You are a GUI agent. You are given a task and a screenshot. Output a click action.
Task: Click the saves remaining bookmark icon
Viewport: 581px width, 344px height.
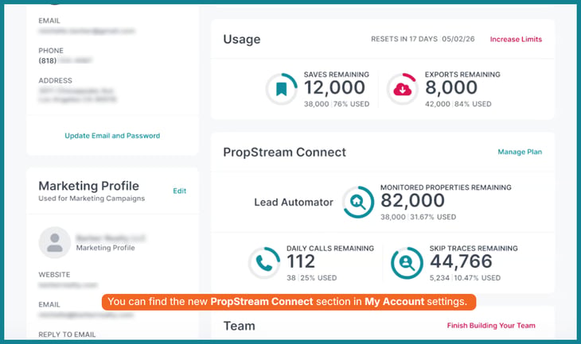click(x=282, y=89)
